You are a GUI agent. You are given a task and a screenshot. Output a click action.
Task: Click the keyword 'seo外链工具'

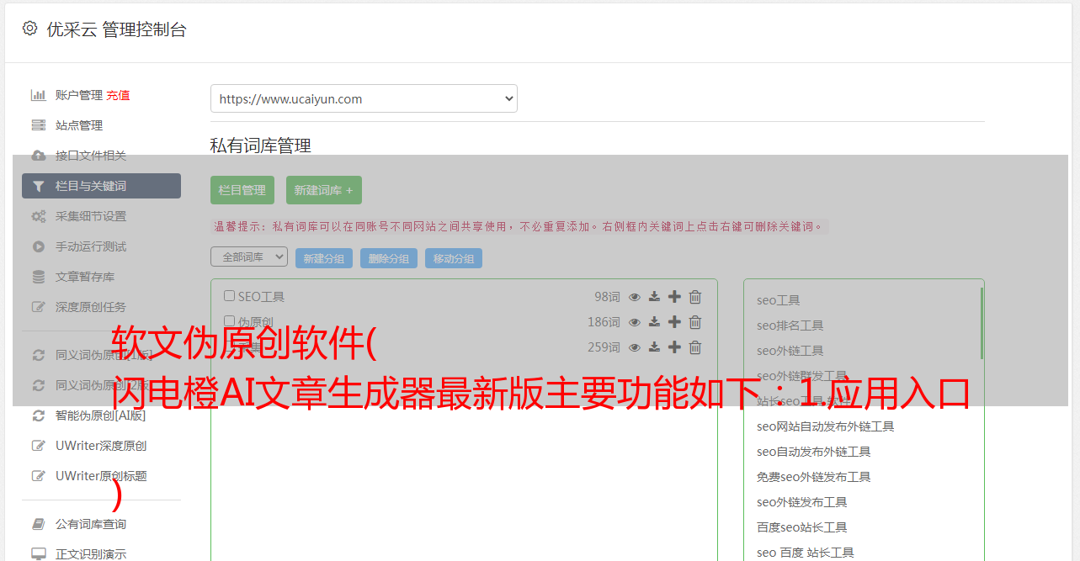790,351
